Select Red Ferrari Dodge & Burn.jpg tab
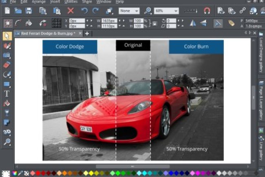This screenshot has width=265, height=177. pyautogui.click(x=48, y=33)
